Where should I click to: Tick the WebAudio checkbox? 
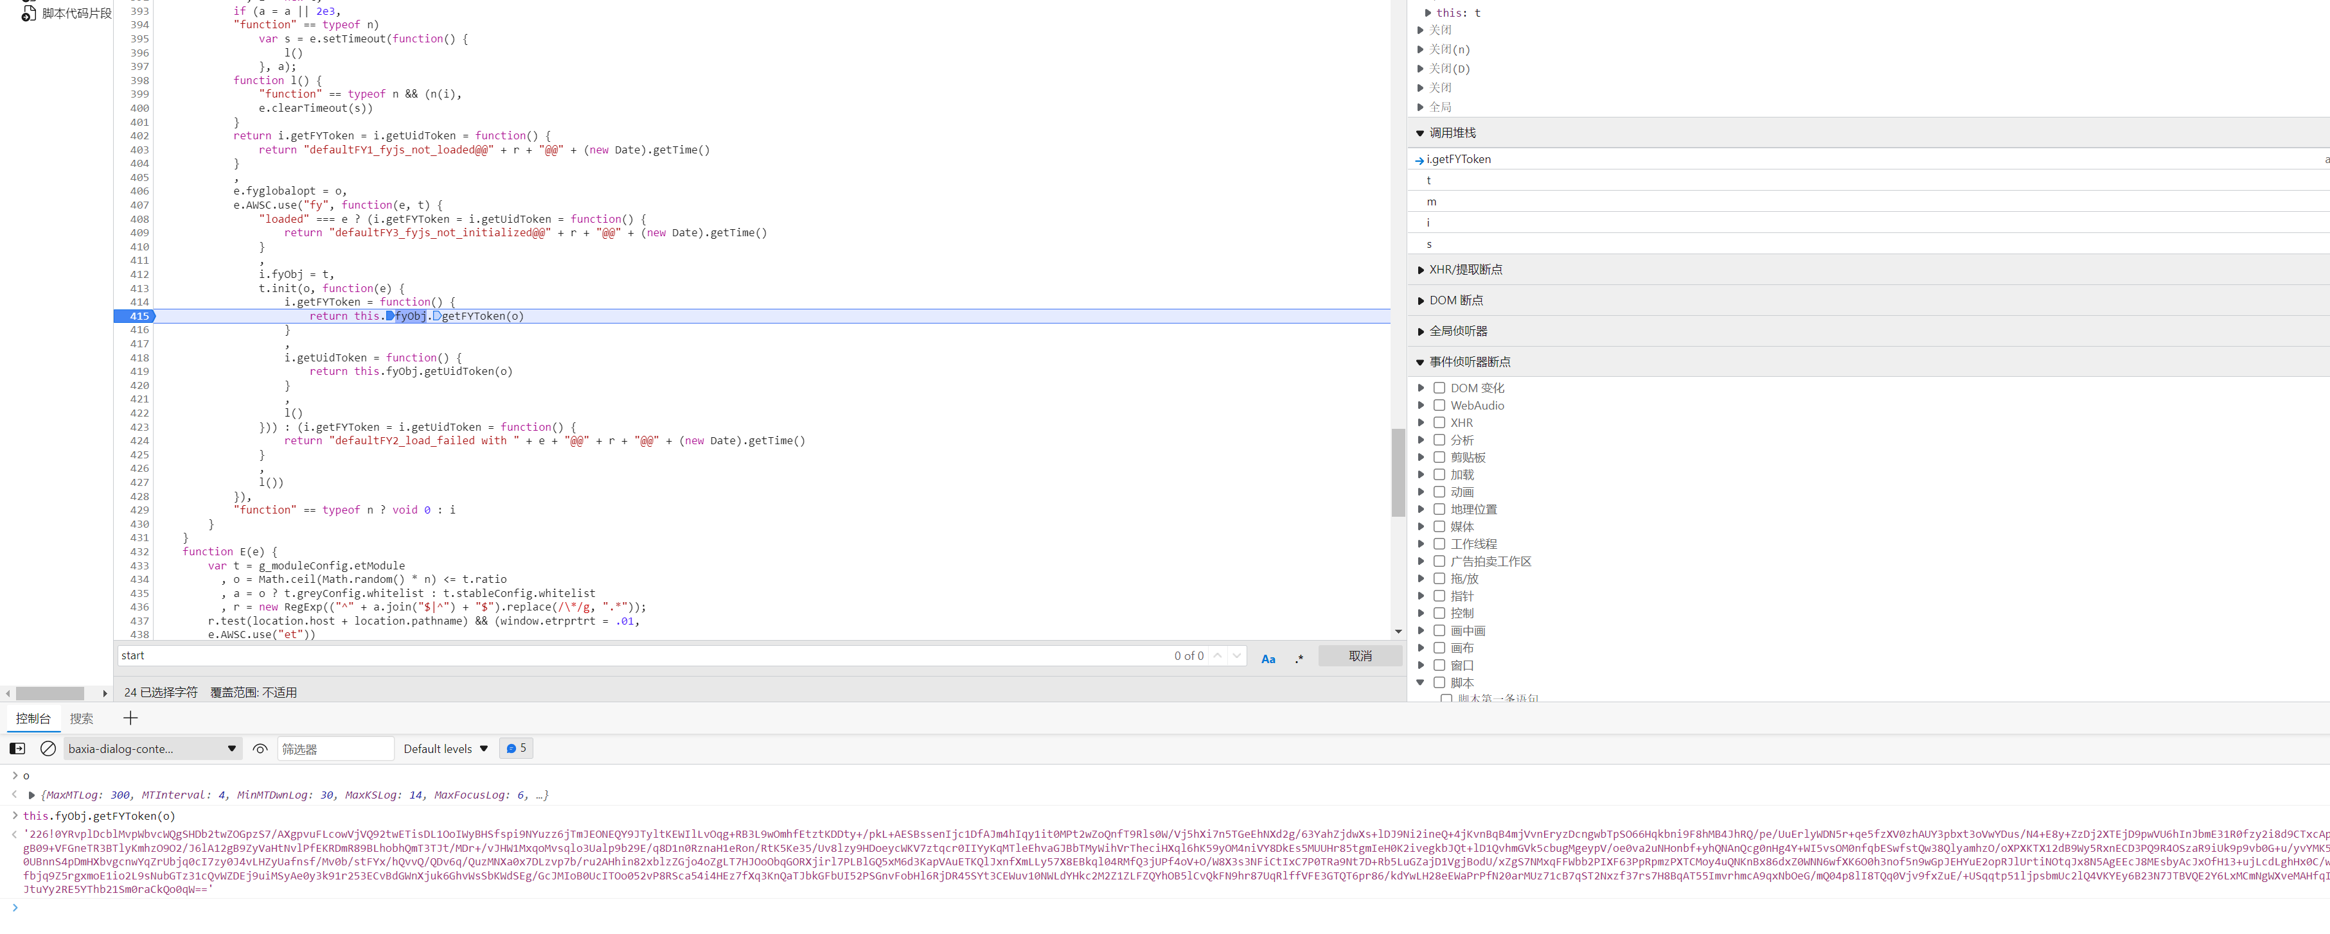[x=1439, y=404]
